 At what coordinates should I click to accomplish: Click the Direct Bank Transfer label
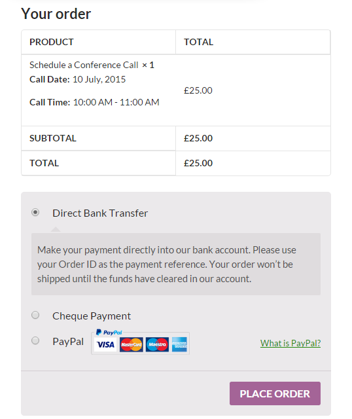[100, 213]
